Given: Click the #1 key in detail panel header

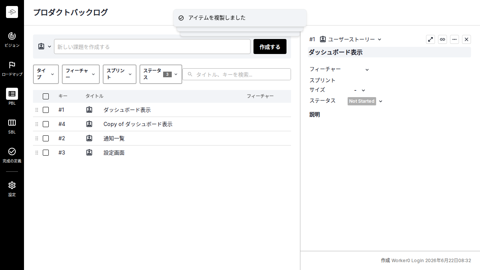Looking at the screenshot, I should [x=312, y=39].
